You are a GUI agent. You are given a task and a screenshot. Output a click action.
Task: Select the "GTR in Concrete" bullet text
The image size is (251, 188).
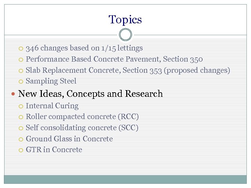tap(54, 150)
